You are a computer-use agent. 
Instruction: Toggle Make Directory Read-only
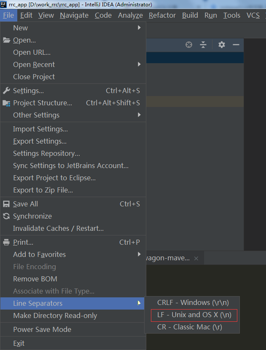[55, 315]
